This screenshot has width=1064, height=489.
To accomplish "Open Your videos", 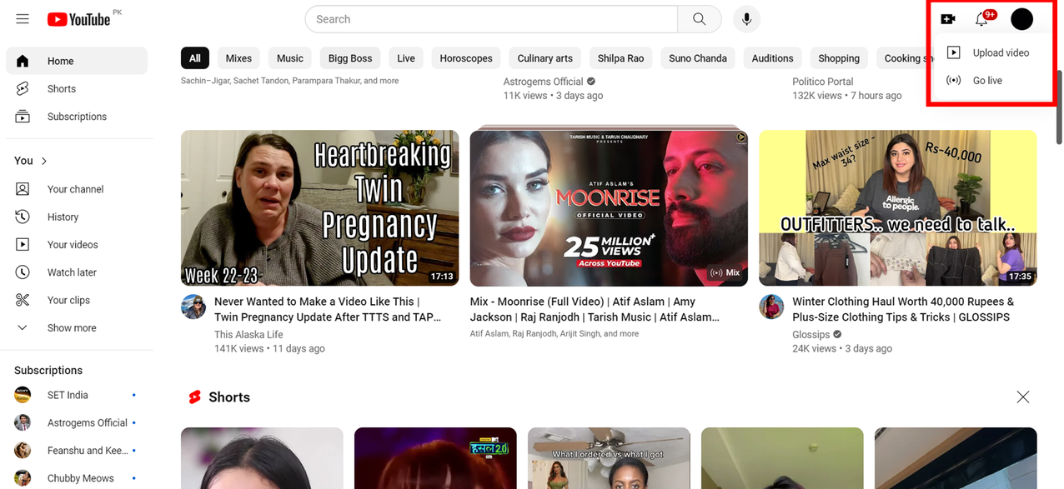I will click(x=77, y=244).
